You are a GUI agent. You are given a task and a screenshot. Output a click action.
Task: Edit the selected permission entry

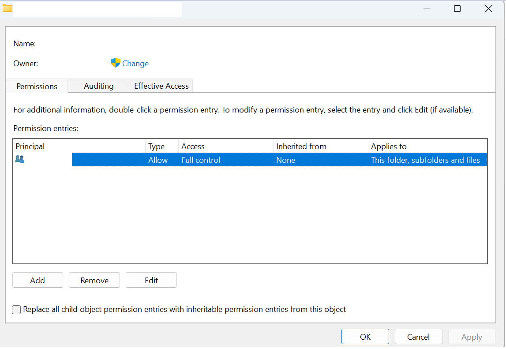151,280
